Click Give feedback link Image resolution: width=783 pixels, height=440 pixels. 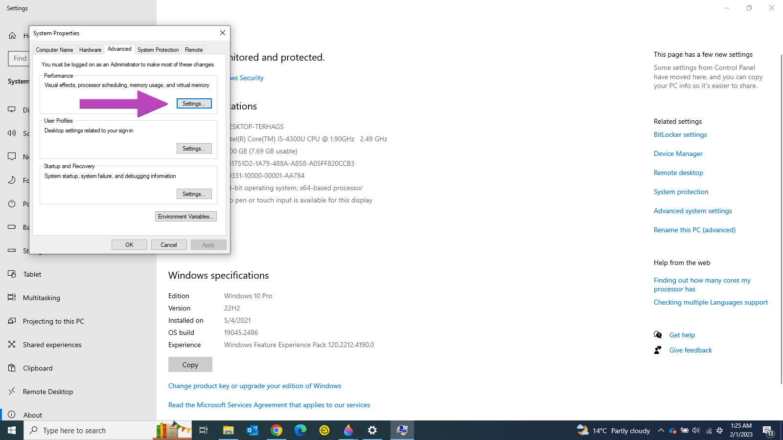pyautogui.click(x=691, y=350)
